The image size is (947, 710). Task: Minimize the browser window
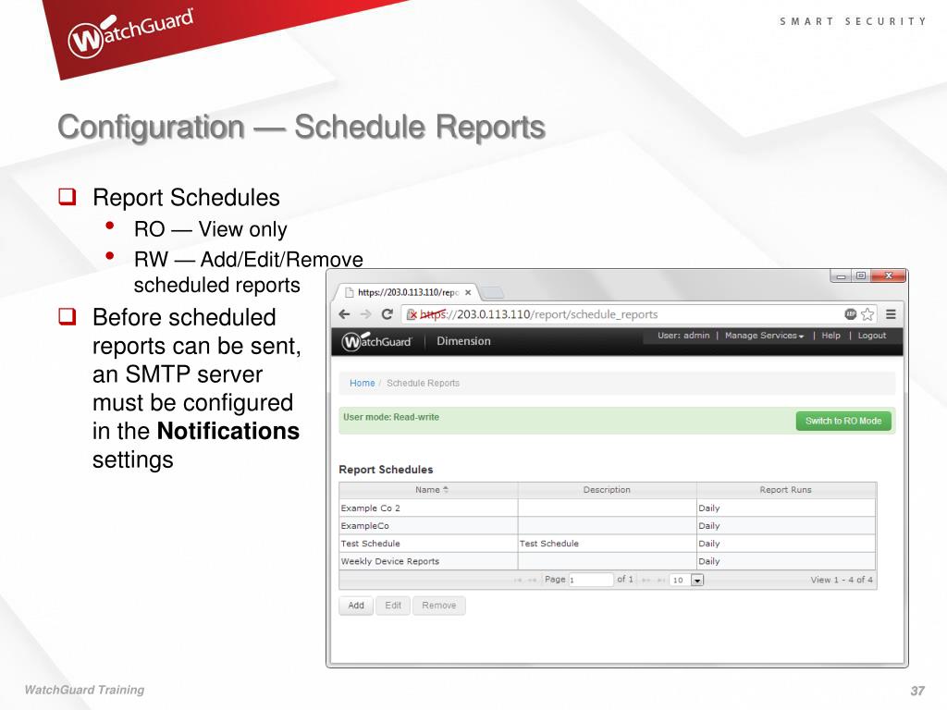coord(841,275)
